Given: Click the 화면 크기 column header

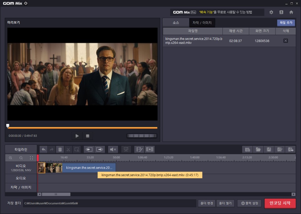Looking at the screenshot, I should coord(262,31).
